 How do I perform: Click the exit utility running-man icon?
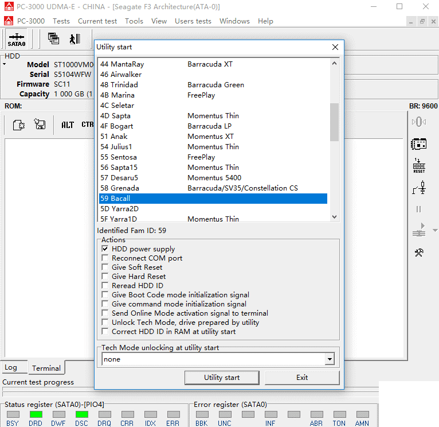pos(75,39)
